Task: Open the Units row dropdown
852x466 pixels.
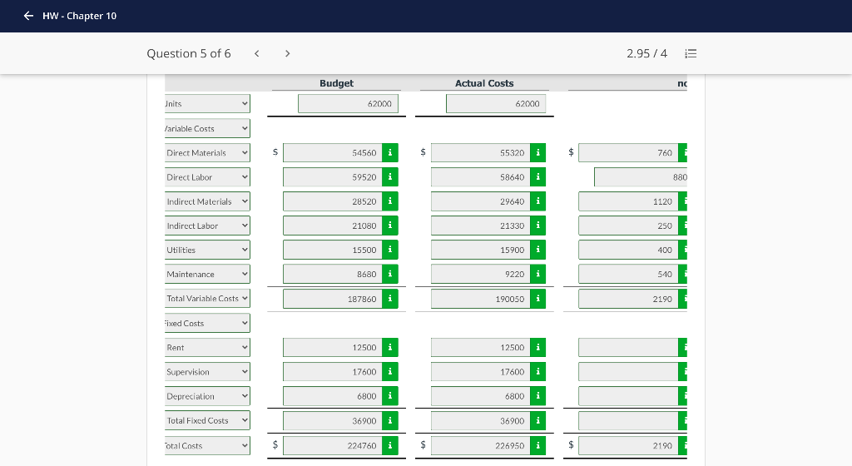Action: coord(207,104)
